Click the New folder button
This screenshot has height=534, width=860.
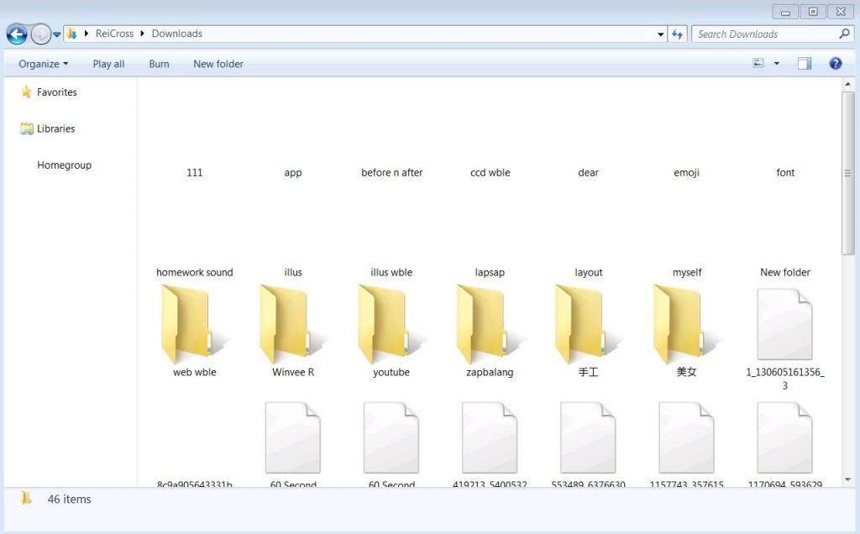coord(218,64)
